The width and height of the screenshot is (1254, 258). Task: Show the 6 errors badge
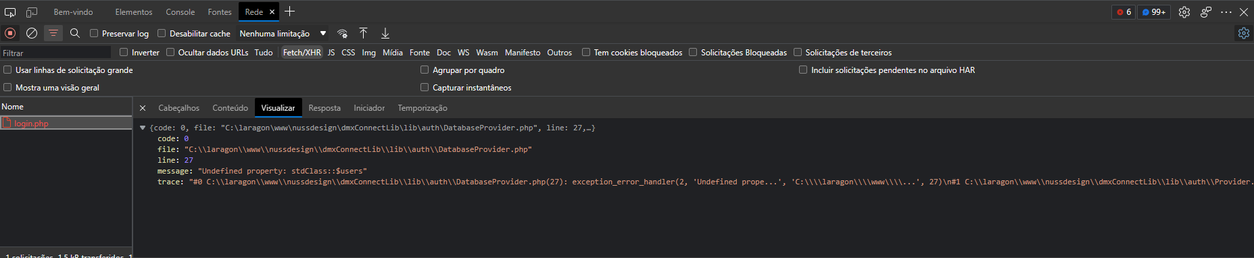click(1124, 12)
